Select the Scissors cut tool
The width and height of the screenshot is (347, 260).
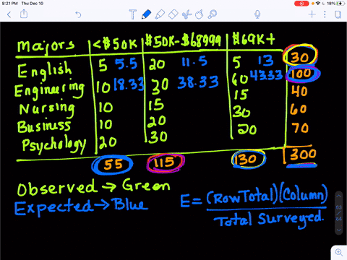coord(187,14)
